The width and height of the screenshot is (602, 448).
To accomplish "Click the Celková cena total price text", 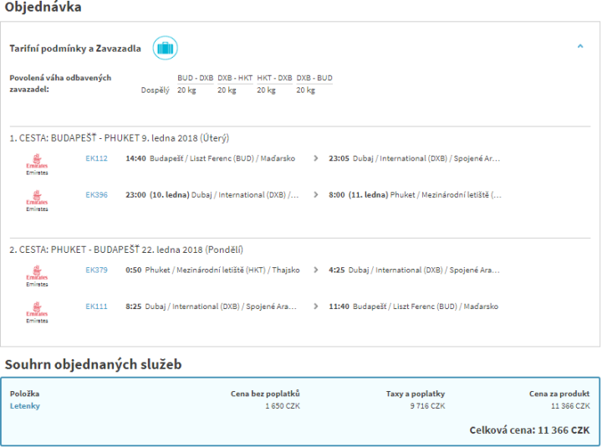I will (x=530, y=430).
